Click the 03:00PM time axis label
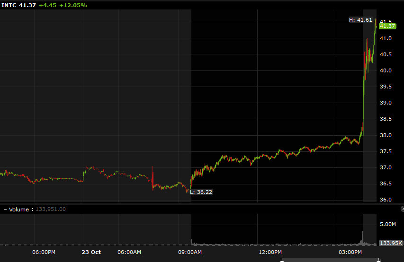404x262 pixels. click(x=351, y=252)
